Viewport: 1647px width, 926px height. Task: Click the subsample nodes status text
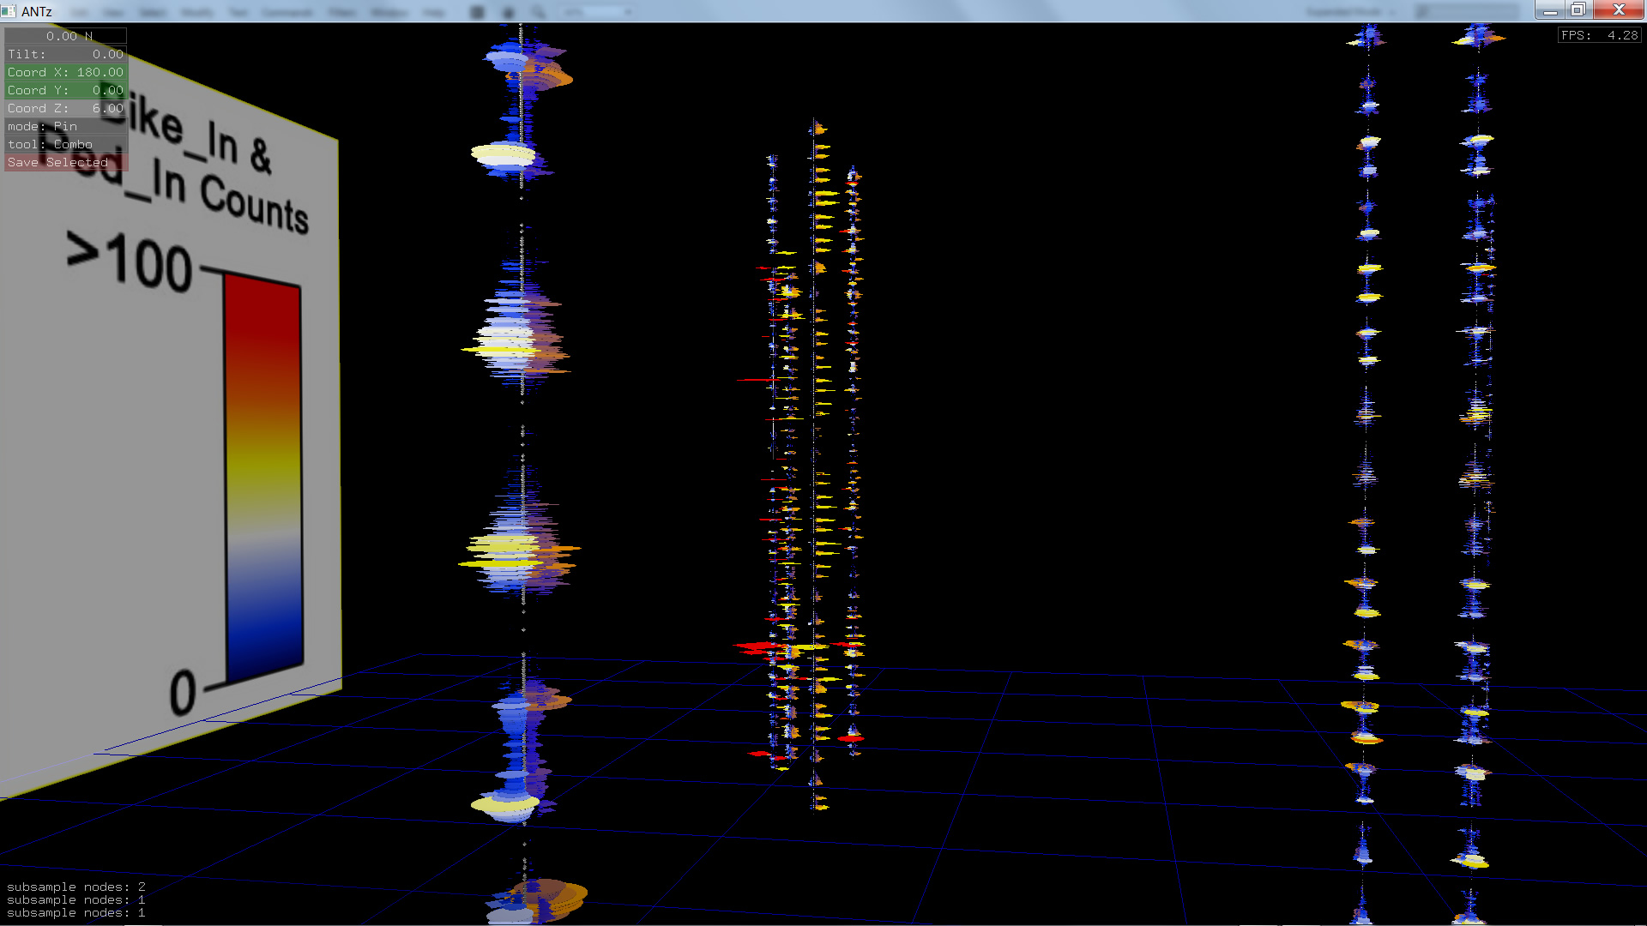75,899
